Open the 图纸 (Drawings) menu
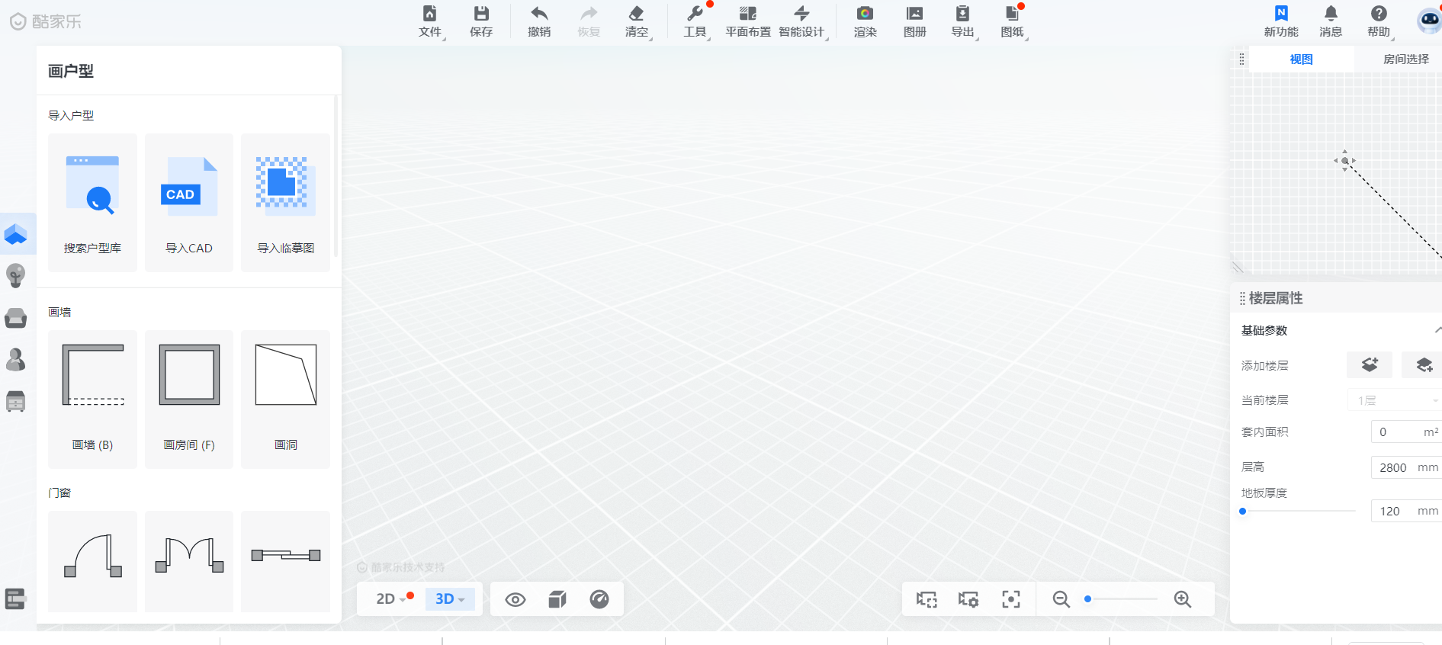Screen dimensions: 1442x645 [1013, 21]
